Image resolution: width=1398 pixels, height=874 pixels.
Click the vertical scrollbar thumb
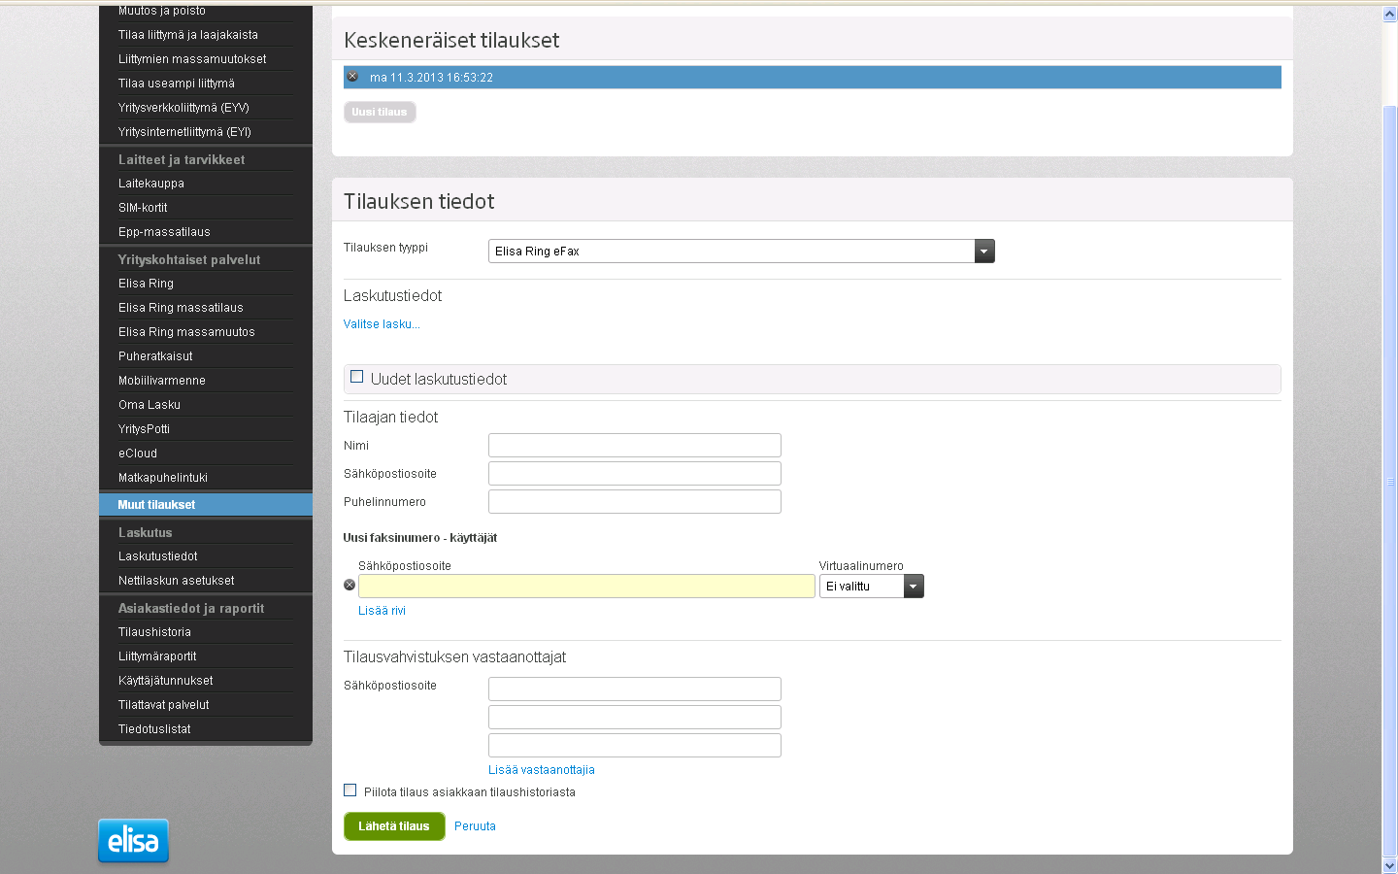1389,481
